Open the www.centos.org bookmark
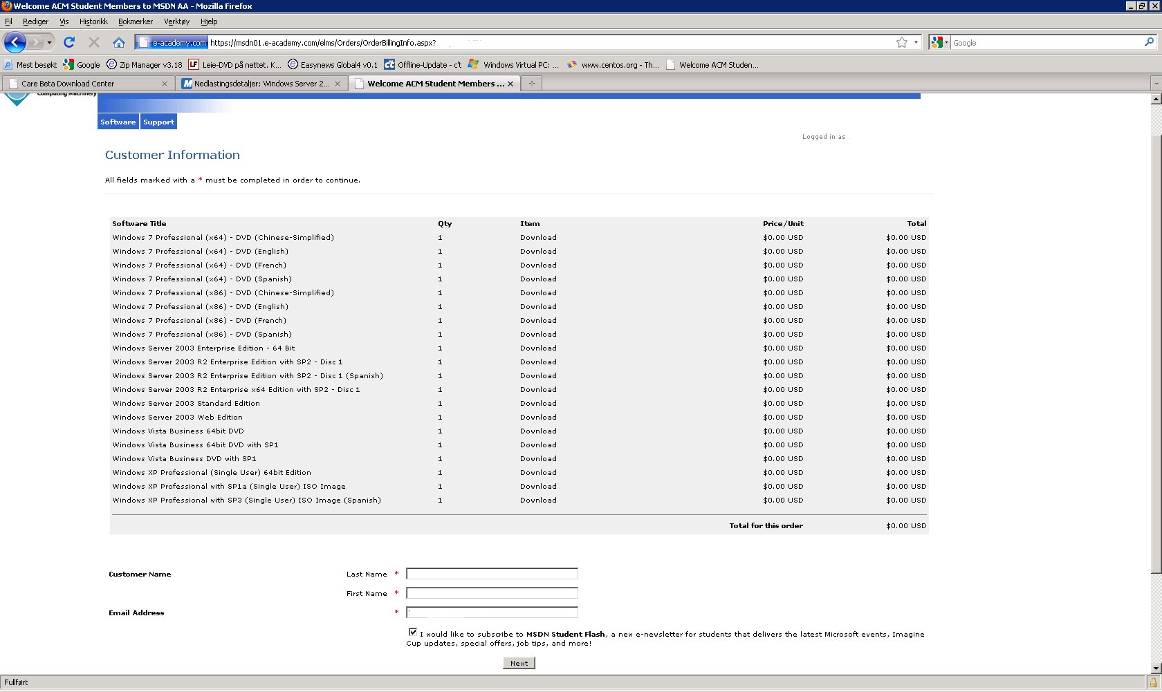This screenshot has height=692, width=1162. (614, 65)
